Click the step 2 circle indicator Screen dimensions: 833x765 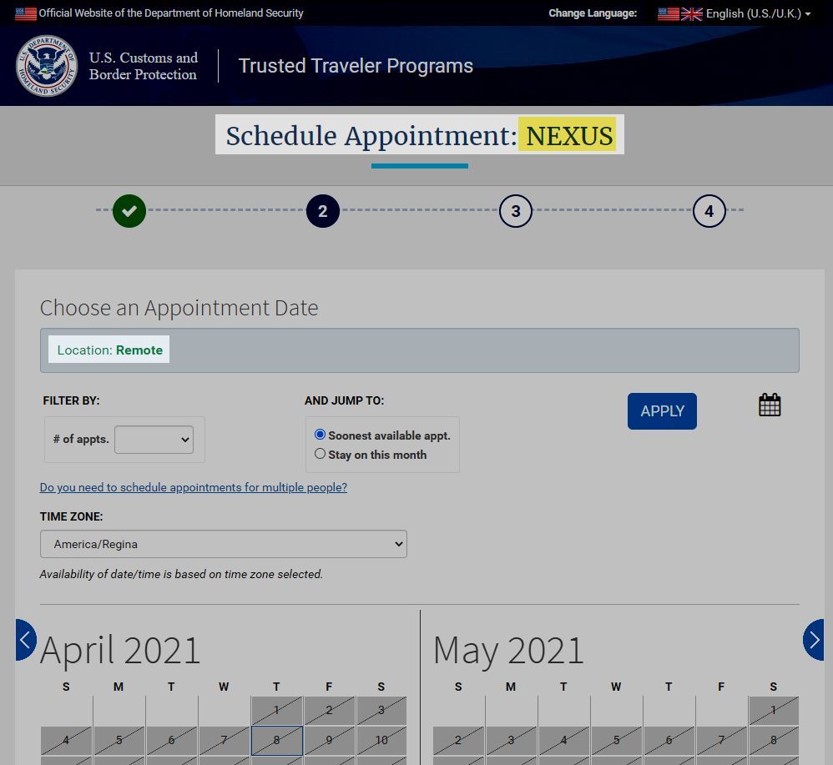coord(322,211)
